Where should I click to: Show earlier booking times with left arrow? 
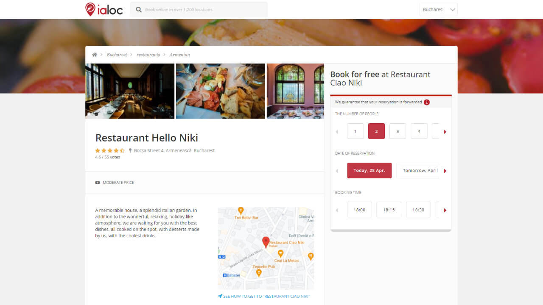337,210
